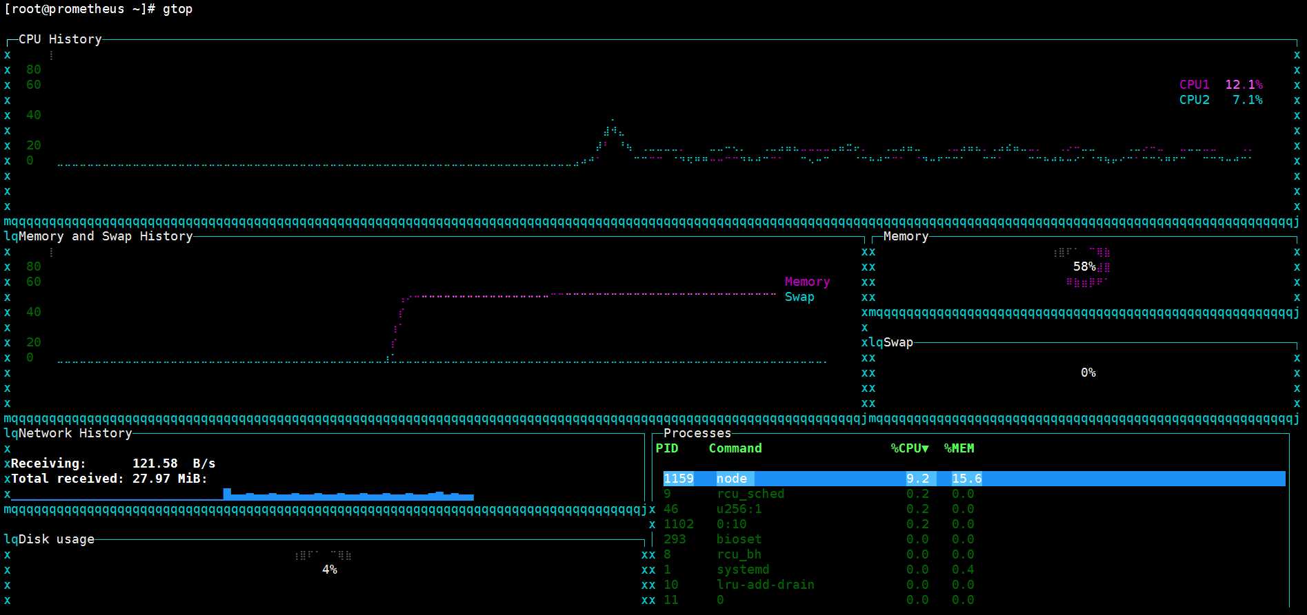Sort processes by PID column header
This screenshot has height=615, width=1307.
pos(667,448)
